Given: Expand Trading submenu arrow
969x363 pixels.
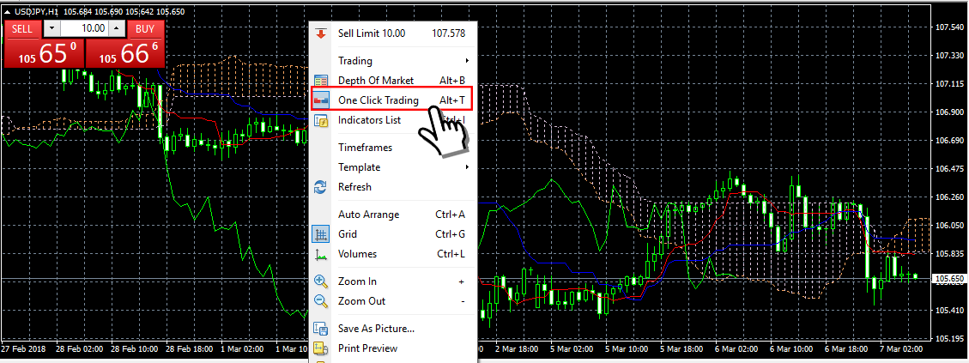Looking at the screenshot, I should point(467,61).
